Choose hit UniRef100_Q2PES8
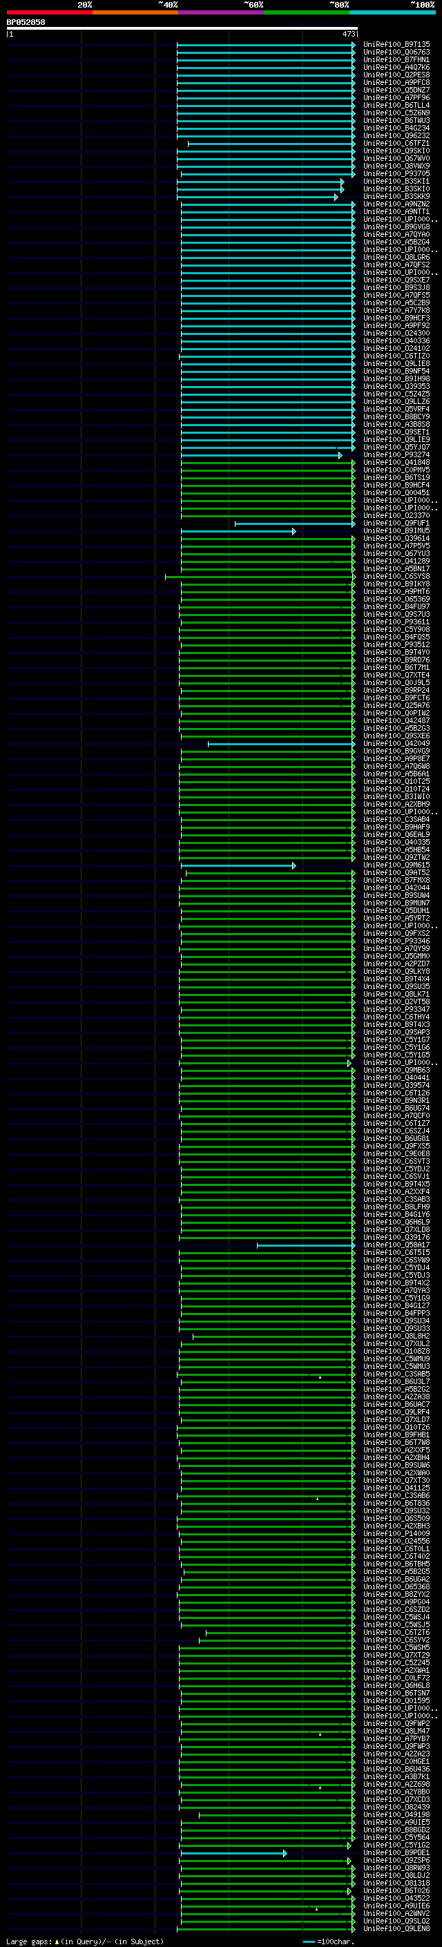 coord(396,75)
